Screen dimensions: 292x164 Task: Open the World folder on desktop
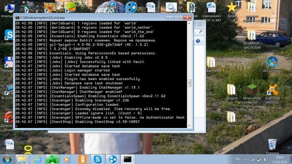(x=231, y=117)
